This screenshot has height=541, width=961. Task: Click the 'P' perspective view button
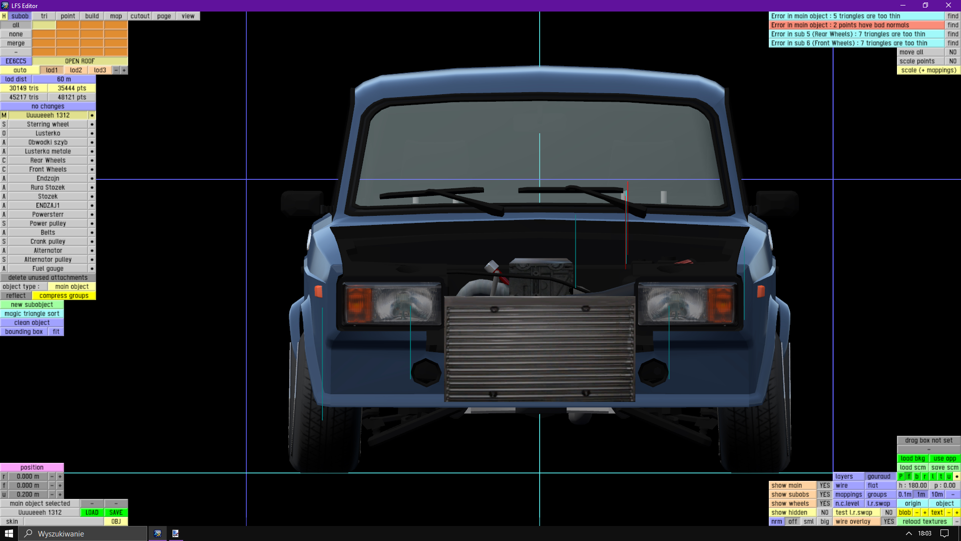901,476
